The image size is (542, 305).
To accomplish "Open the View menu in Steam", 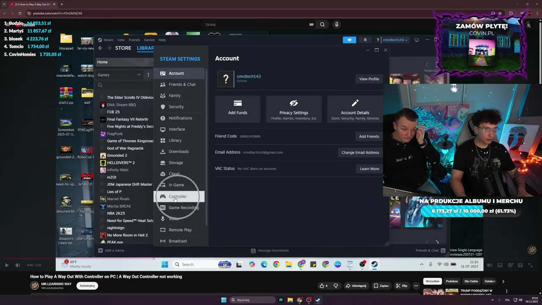I will [121, 40].
